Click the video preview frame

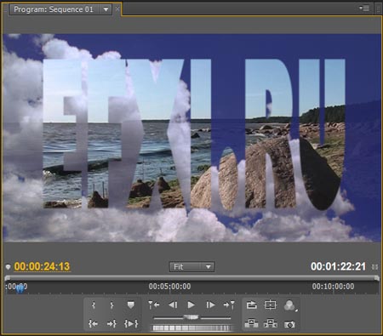click(x=192, y=138)
